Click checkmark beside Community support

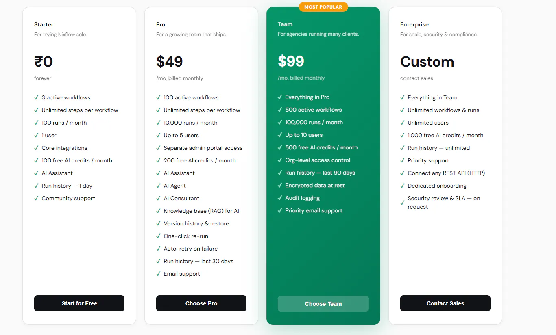[36, 198]
